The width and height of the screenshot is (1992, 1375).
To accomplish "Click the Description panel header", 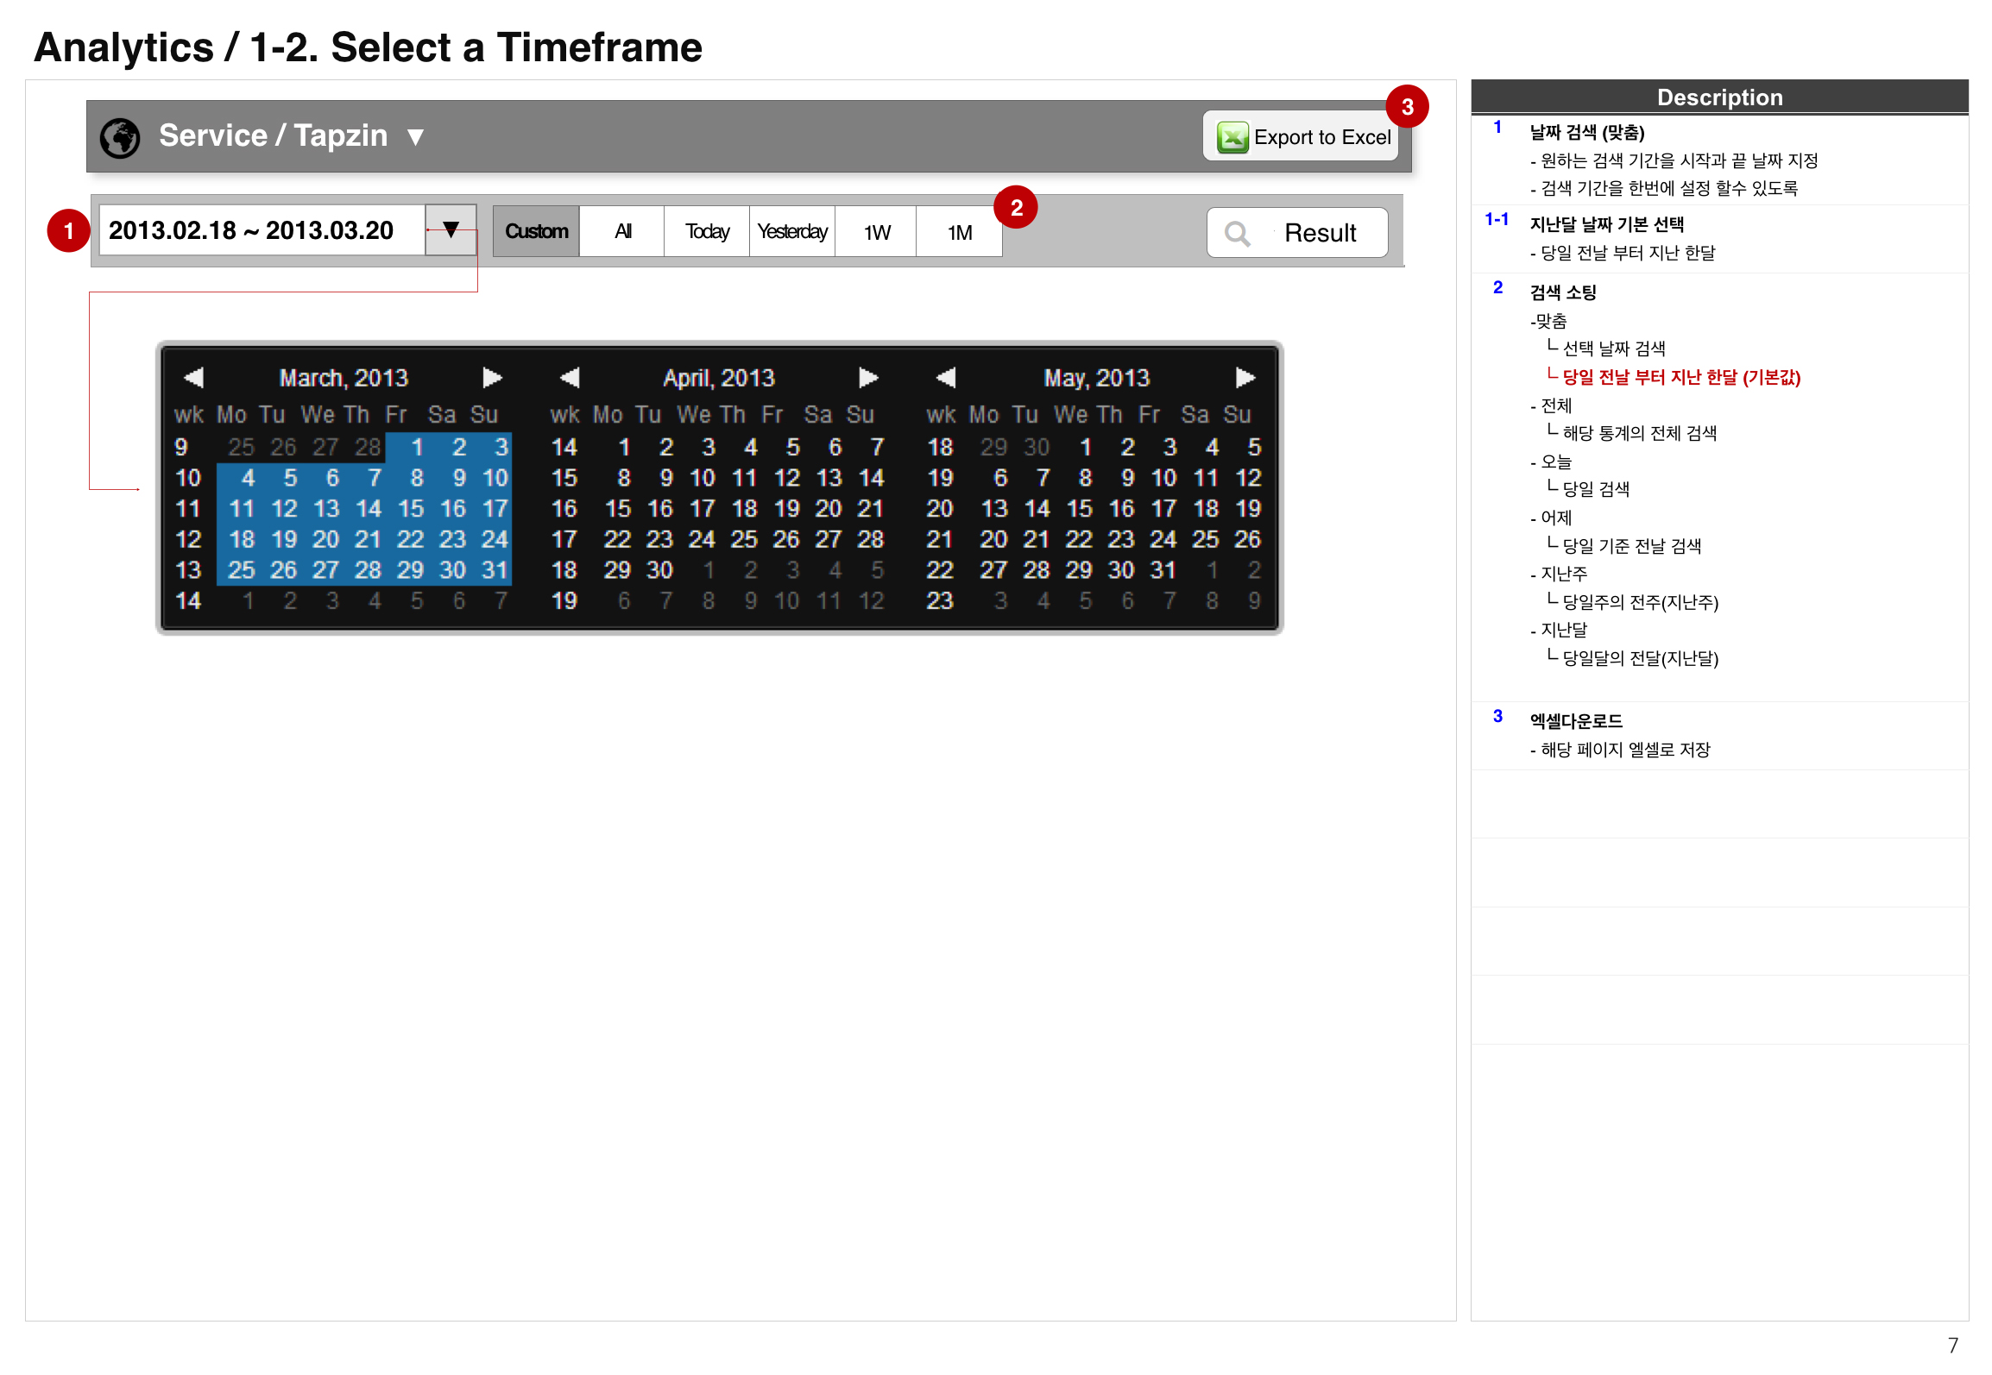I will [x=1719, y=97].
